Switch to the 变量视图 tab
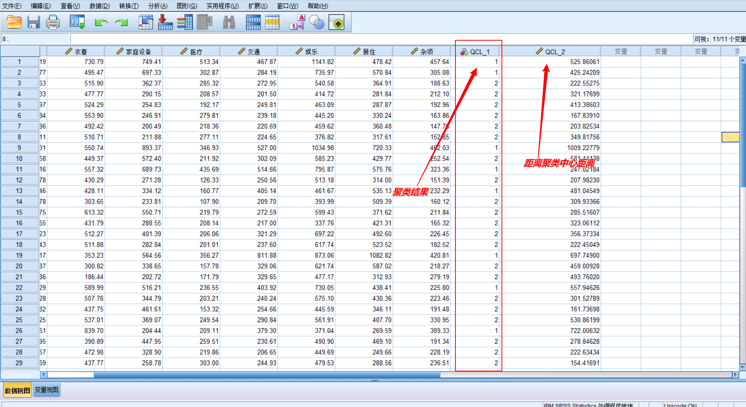Image resolution: width=746 pixels, height=407 pixels. (46, 390)
